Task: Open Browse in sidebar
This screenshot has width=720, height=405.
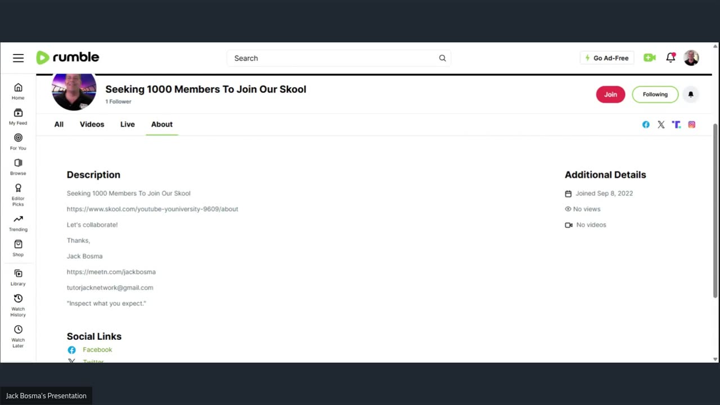Action: click(x=18, y=167)
